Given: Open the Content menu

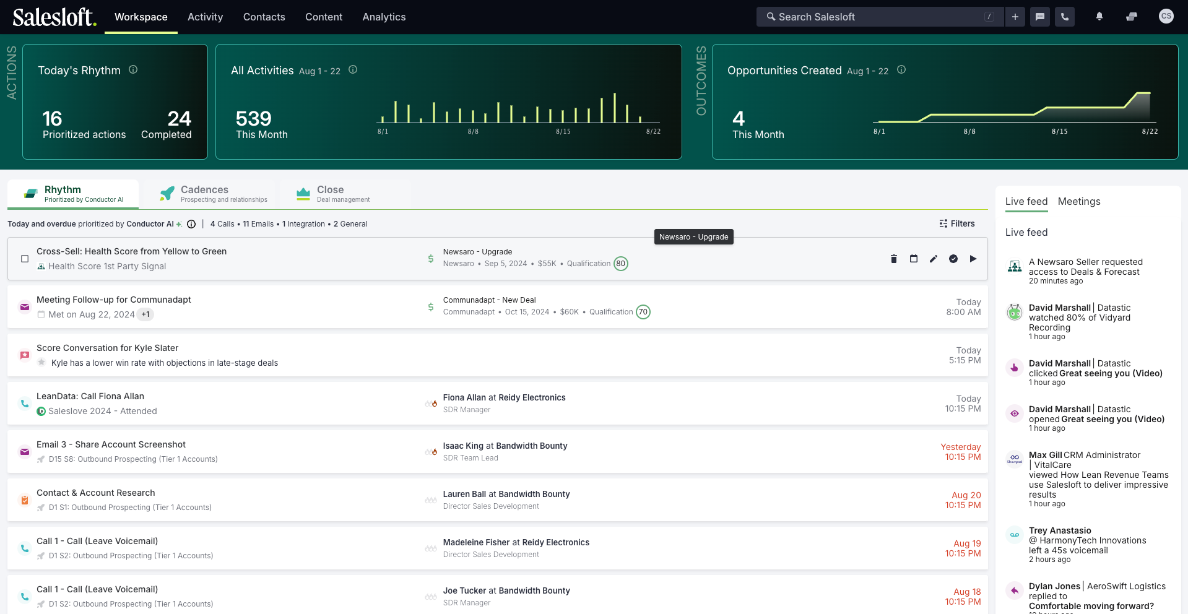Looking at the screenshot, I should 324,17.
